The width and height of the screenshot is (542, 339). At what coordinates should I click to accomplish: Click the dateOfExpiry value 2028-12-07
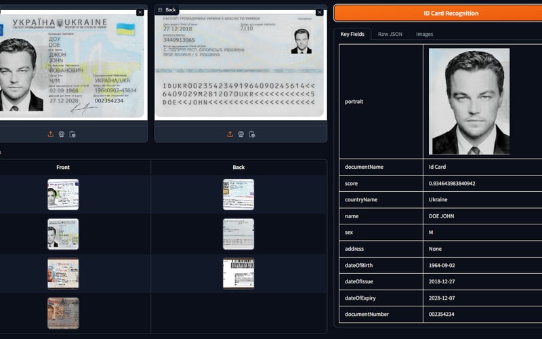[x=442, y=298]
